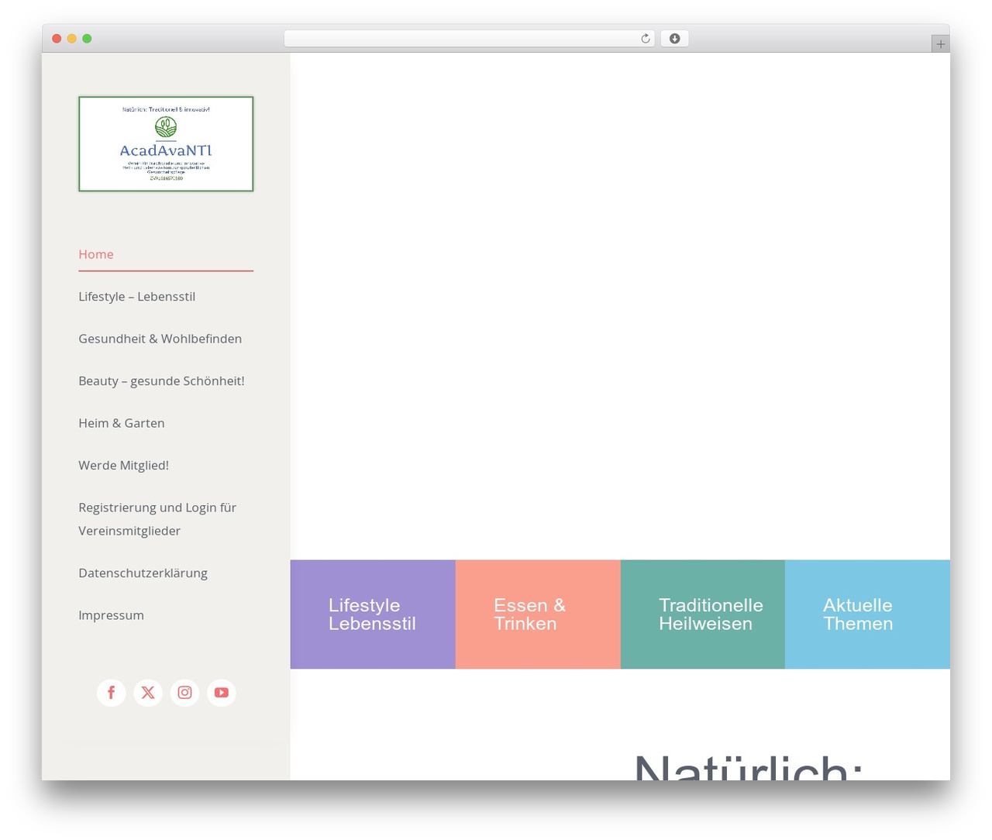Click the salmon Essen & Trinken tile
Image resolution: width=992 pixels, height=840 pixels.
click(x=538, y=615)
